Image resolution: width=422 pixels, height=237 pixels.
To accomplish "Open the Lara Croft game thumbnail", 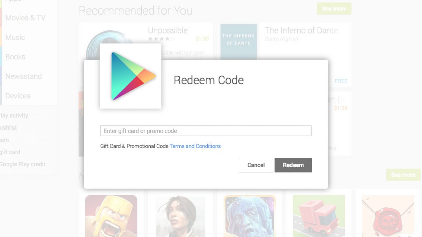I will 180,216.
